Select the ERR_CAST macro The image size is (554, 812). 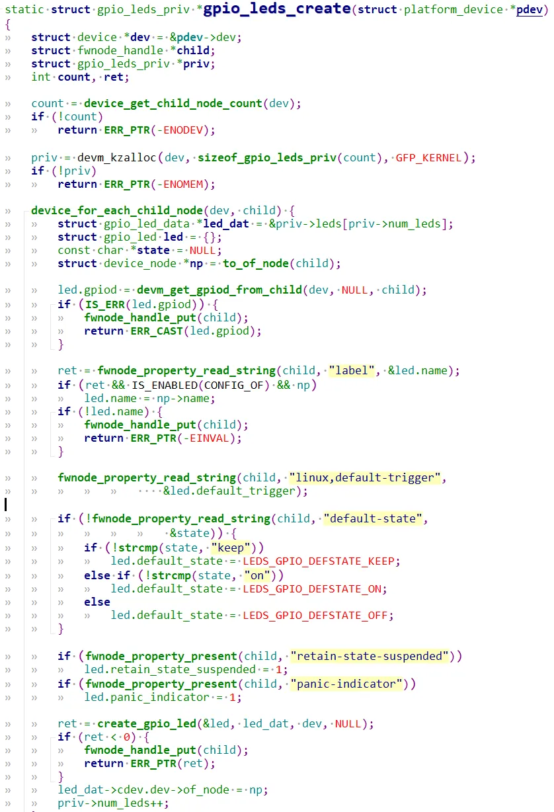[x=157, y=331]
